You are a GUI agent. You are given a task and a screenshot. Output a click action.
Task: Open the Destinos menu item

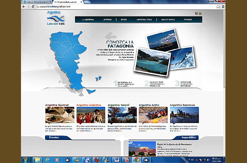click(x=107, y=20)
